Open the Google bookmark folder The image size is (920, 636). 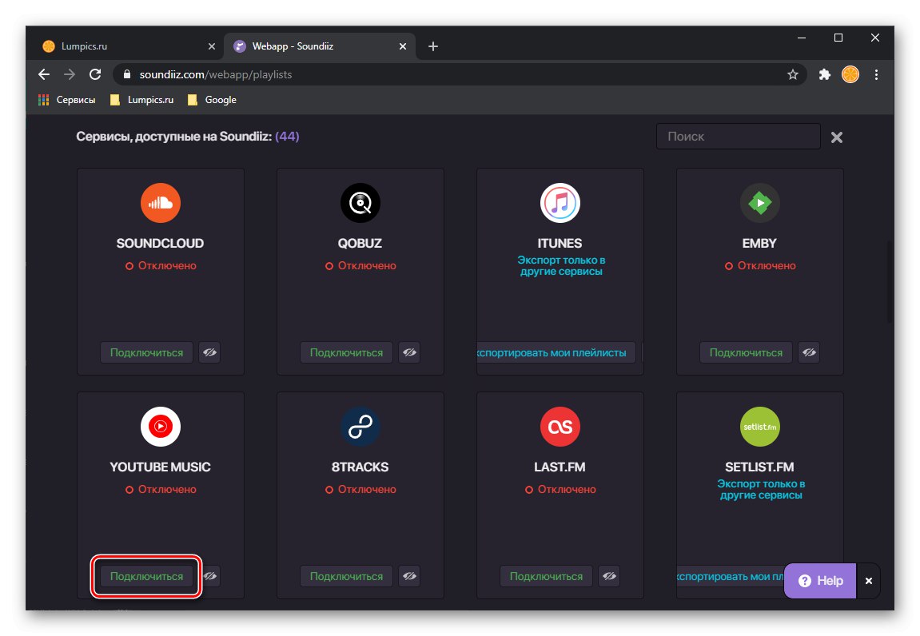pos(212,100)
